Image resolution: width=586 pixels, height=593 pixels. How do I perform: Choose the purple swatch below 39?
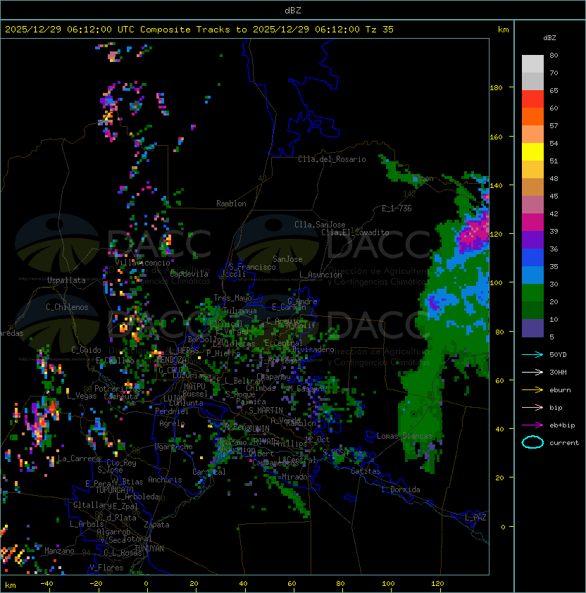(x=532, y=239)
